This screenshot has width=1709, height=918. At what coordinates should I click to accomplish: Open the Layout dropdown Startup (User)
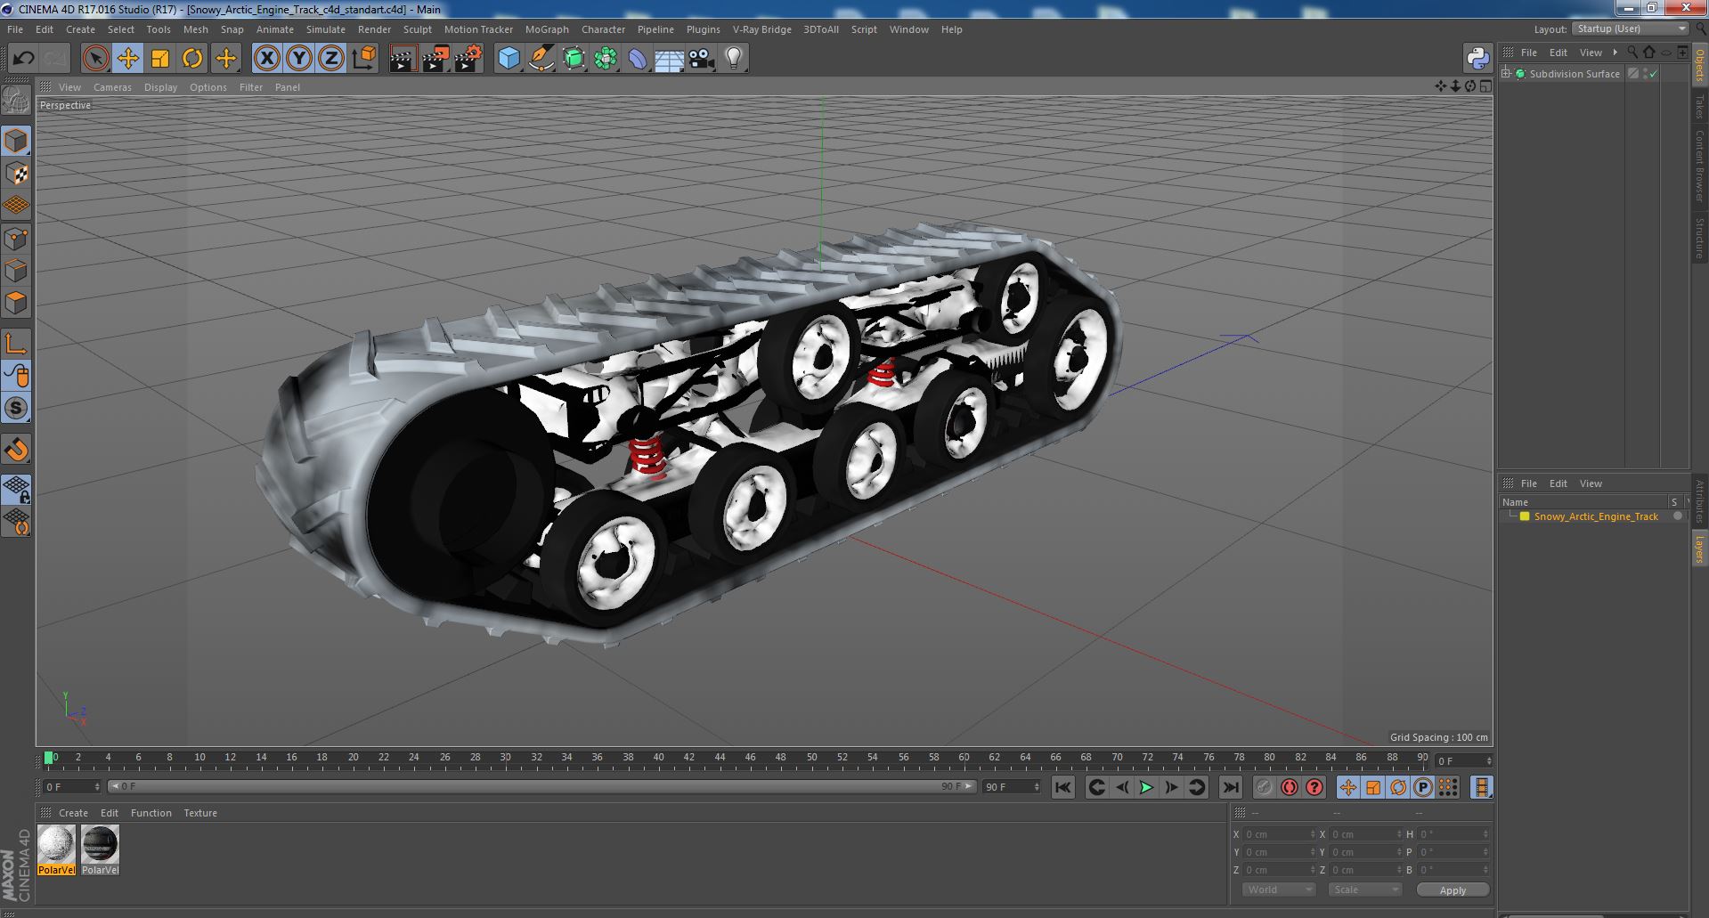pos(1630,29)
